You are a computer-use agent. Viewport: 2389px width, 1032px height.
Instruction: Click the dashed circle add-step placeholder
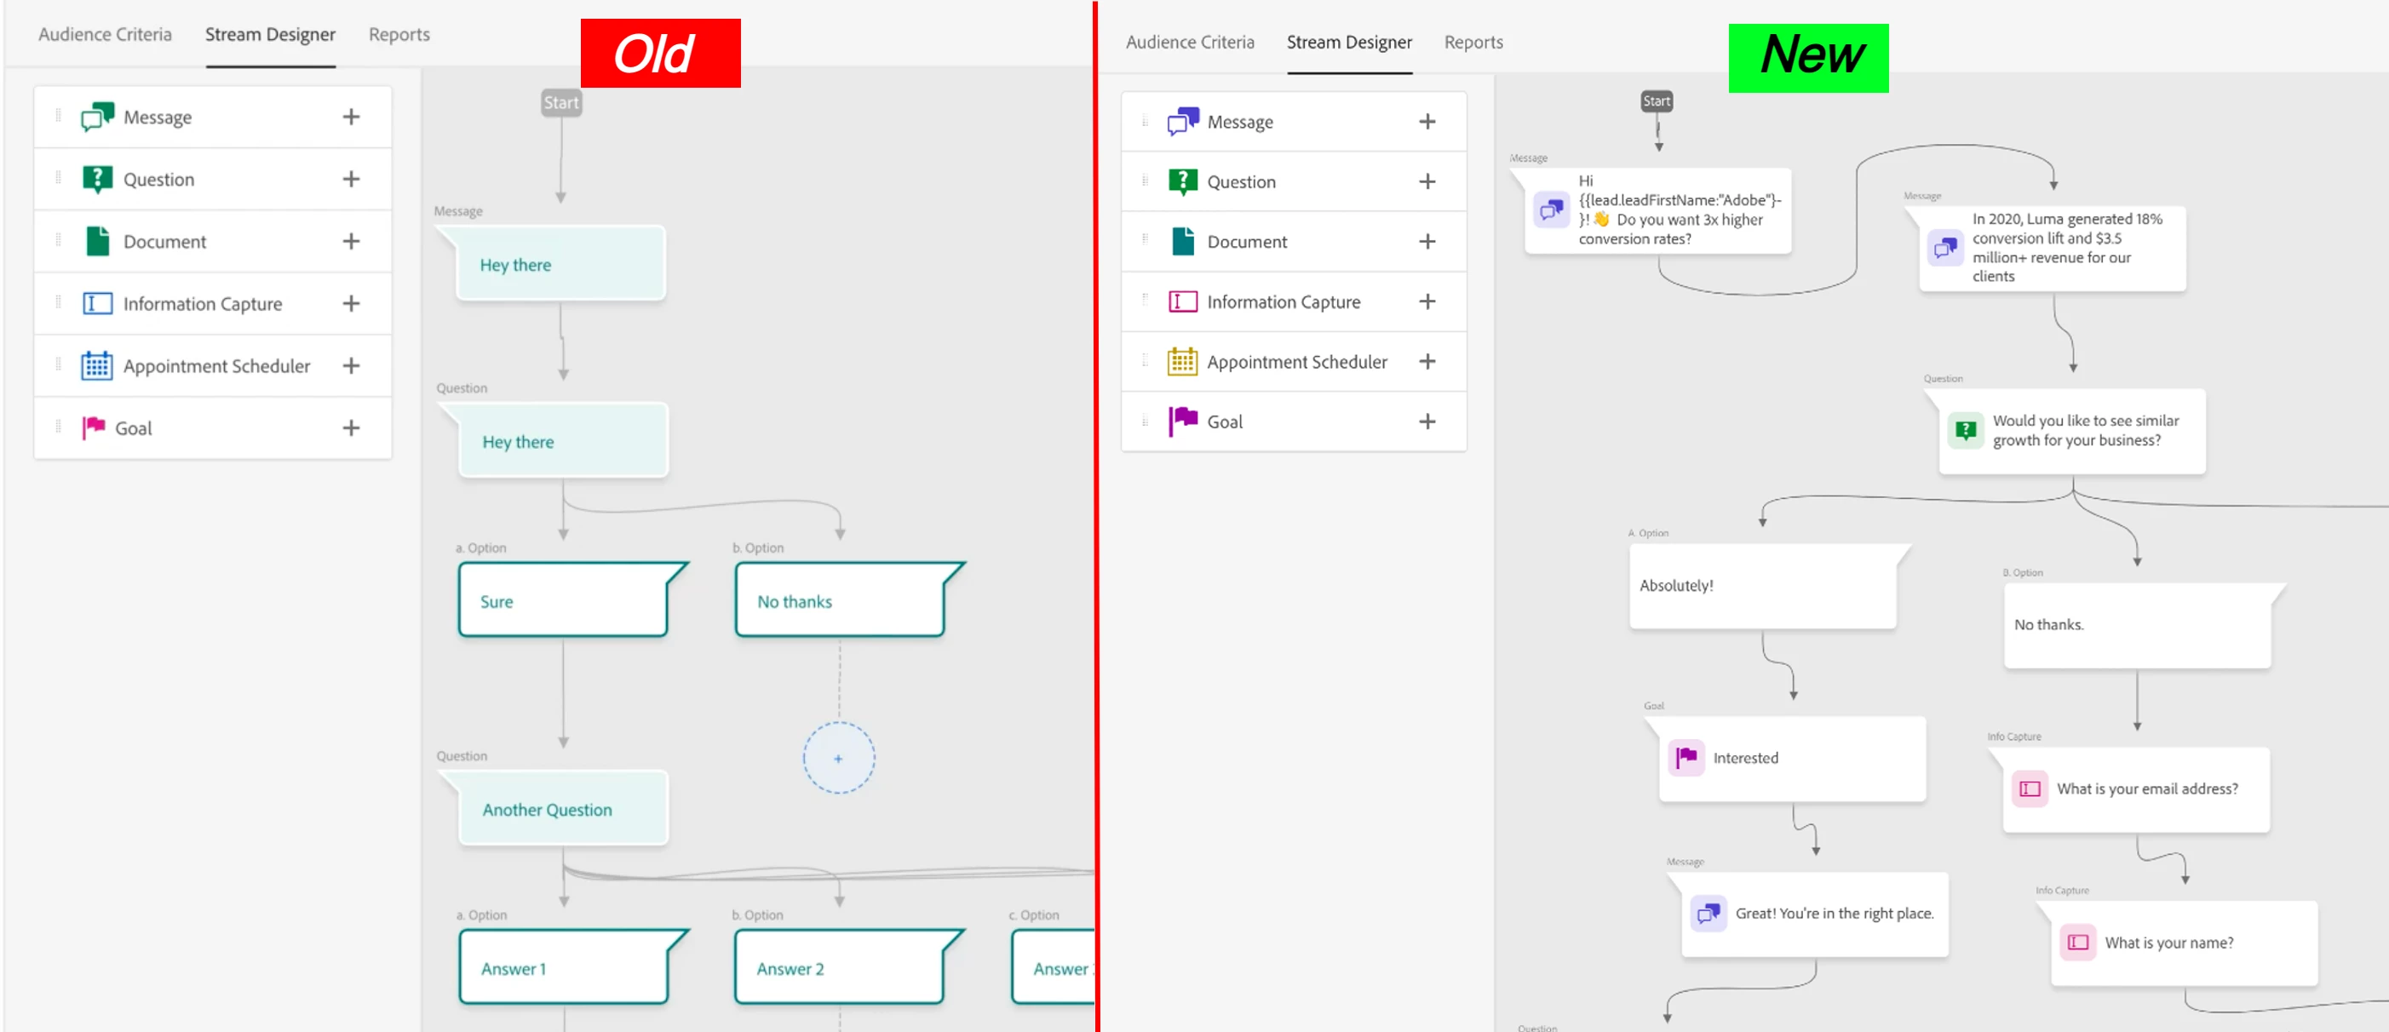coord(837,758)
